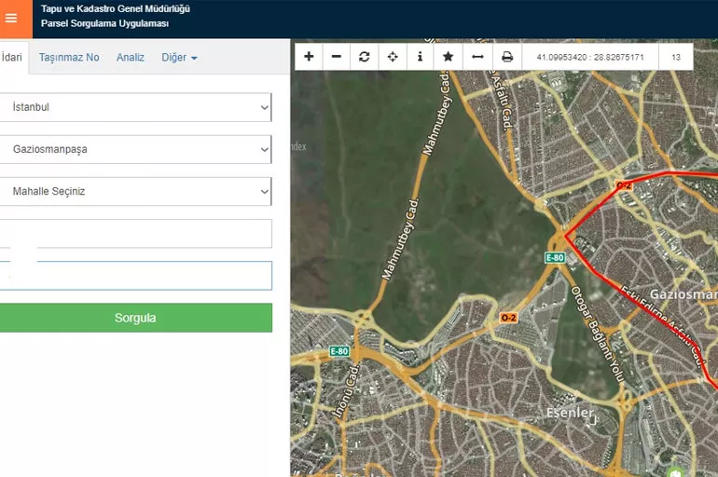Switch to the Taşınmaz No tab

pyautogui.click(x=69, y=58)
